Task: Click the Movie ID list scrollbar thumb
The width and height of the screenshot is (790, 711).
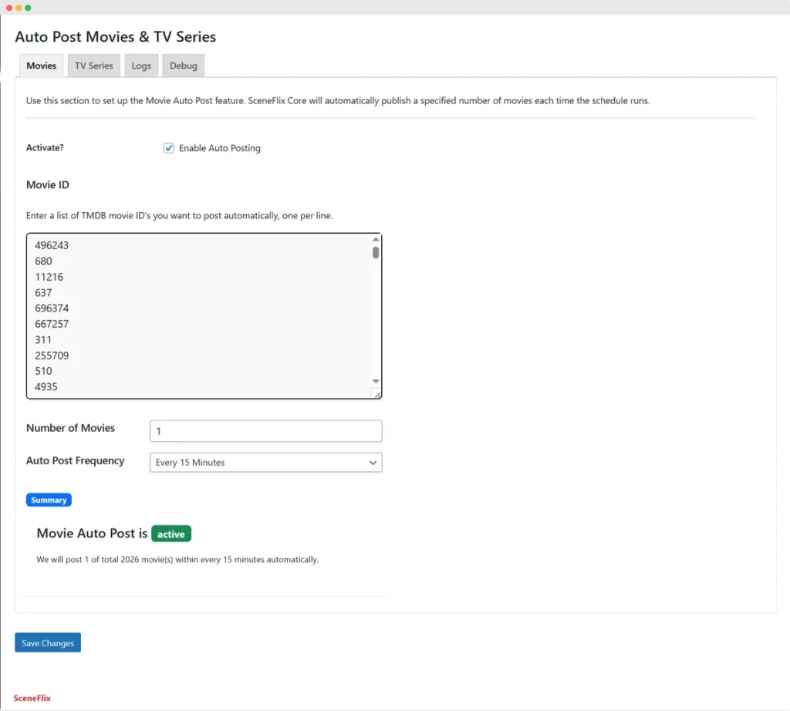Action: [376, 252]
